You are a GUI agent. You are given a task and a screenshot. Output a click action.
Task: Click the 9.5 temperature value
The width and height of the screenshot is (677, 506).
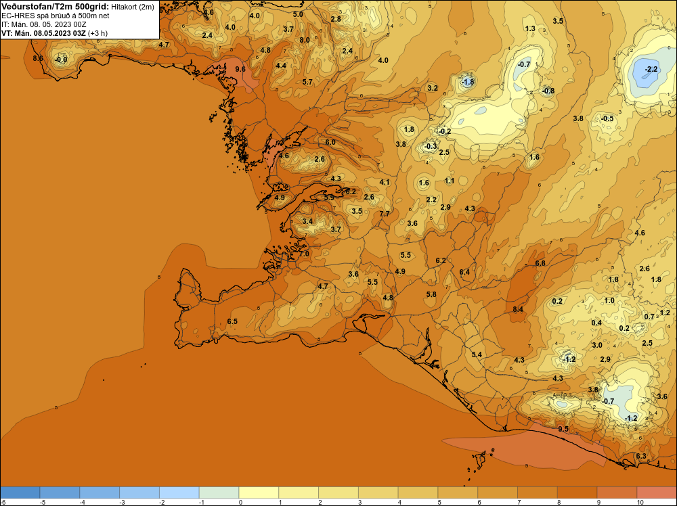coord(563,429)
